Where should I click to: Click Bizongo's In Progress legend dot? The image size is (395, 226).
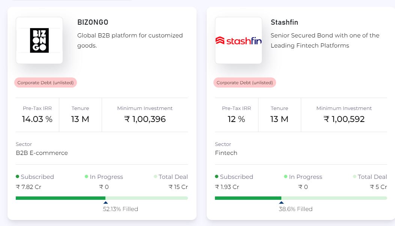point(86,177)
